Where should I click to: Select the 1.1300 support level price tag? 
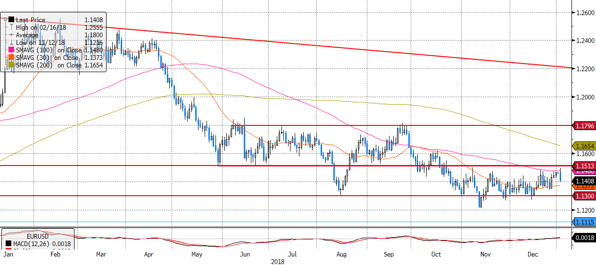point(584,196)
